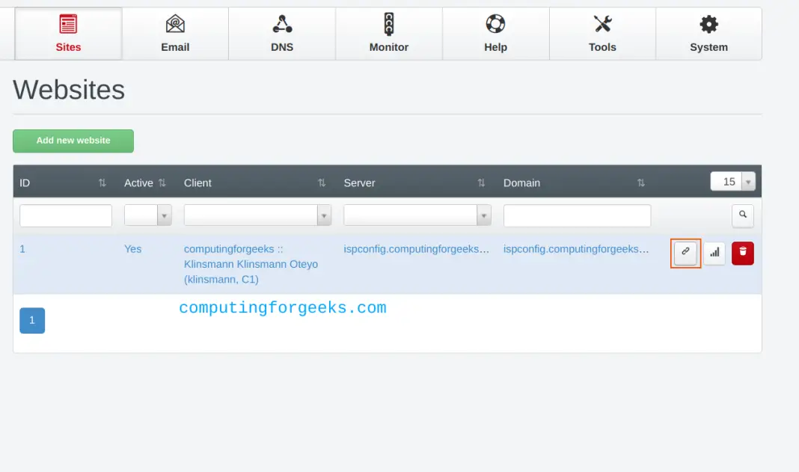799x472 pixels.
Task: Delete website using the red trash icon
Action: coord(741,253)
